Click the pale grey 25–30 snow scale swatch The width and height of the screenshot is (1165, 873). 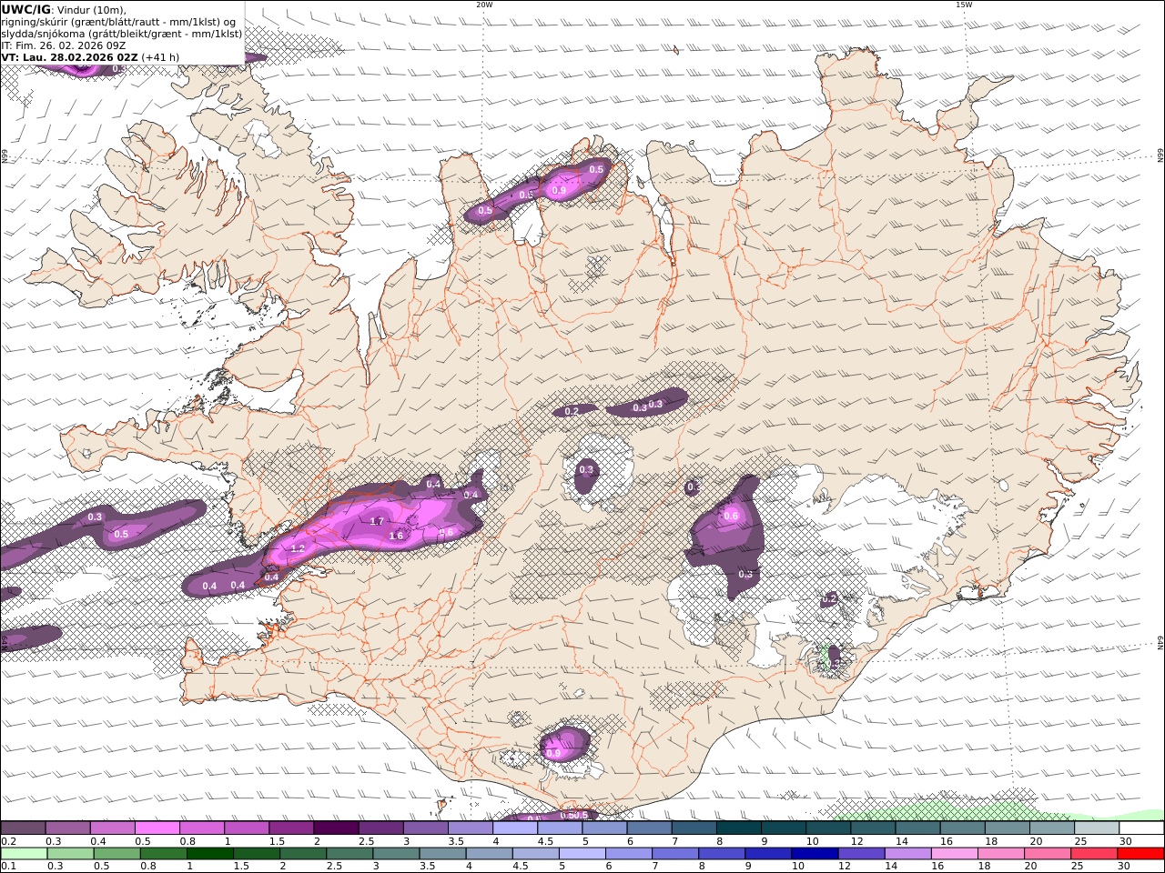1097,828
